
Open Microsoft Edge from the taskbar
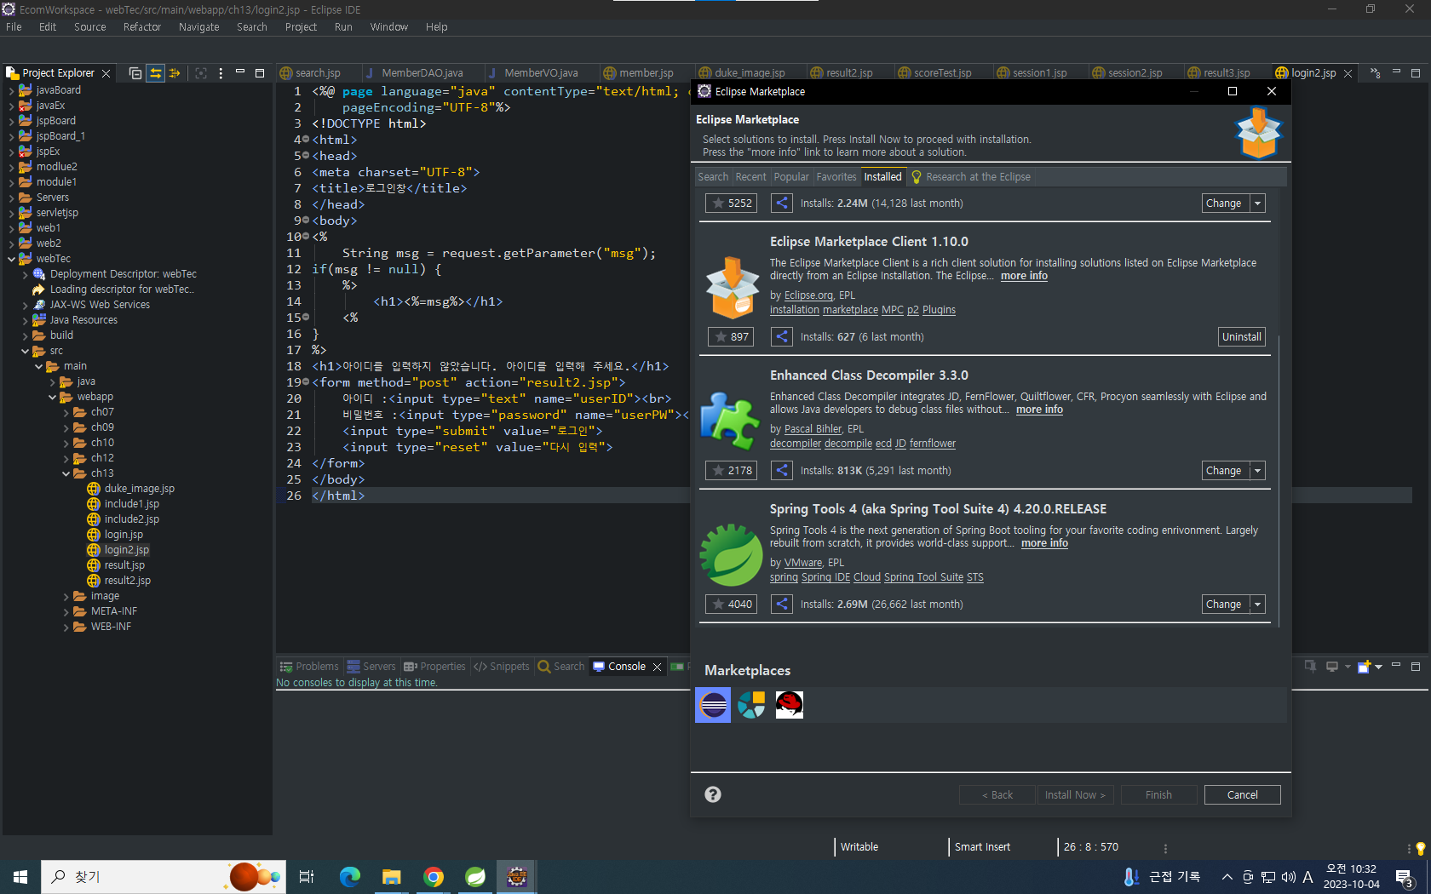point(350,877)
